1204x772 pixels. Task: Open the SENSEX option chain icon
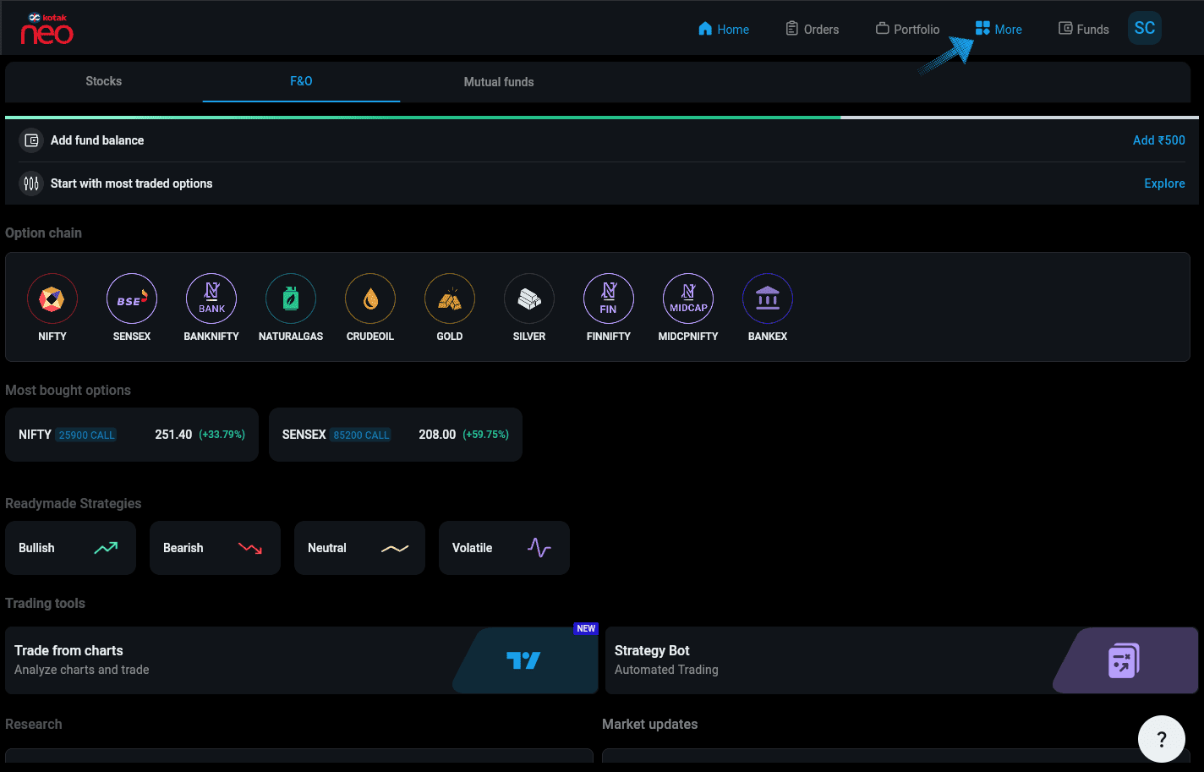132,299
